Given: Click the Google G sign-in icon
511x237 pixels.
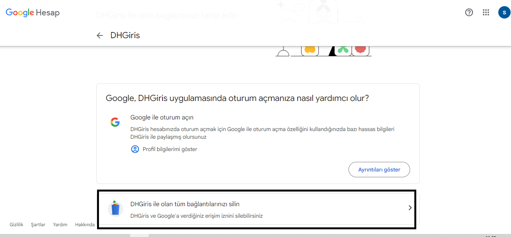Looking at the screenshot, I should (115, 122).
